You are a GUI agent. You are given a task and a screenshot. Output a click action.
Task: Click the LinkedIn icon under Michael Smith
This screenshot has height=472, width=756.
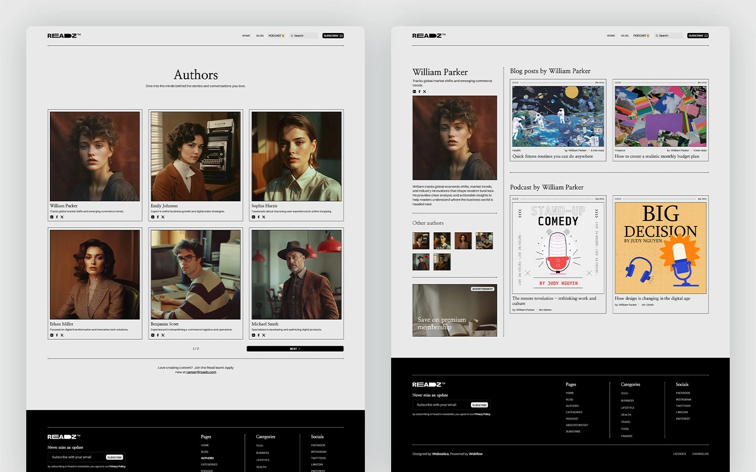pyautogui.click(x=253, y=335)
